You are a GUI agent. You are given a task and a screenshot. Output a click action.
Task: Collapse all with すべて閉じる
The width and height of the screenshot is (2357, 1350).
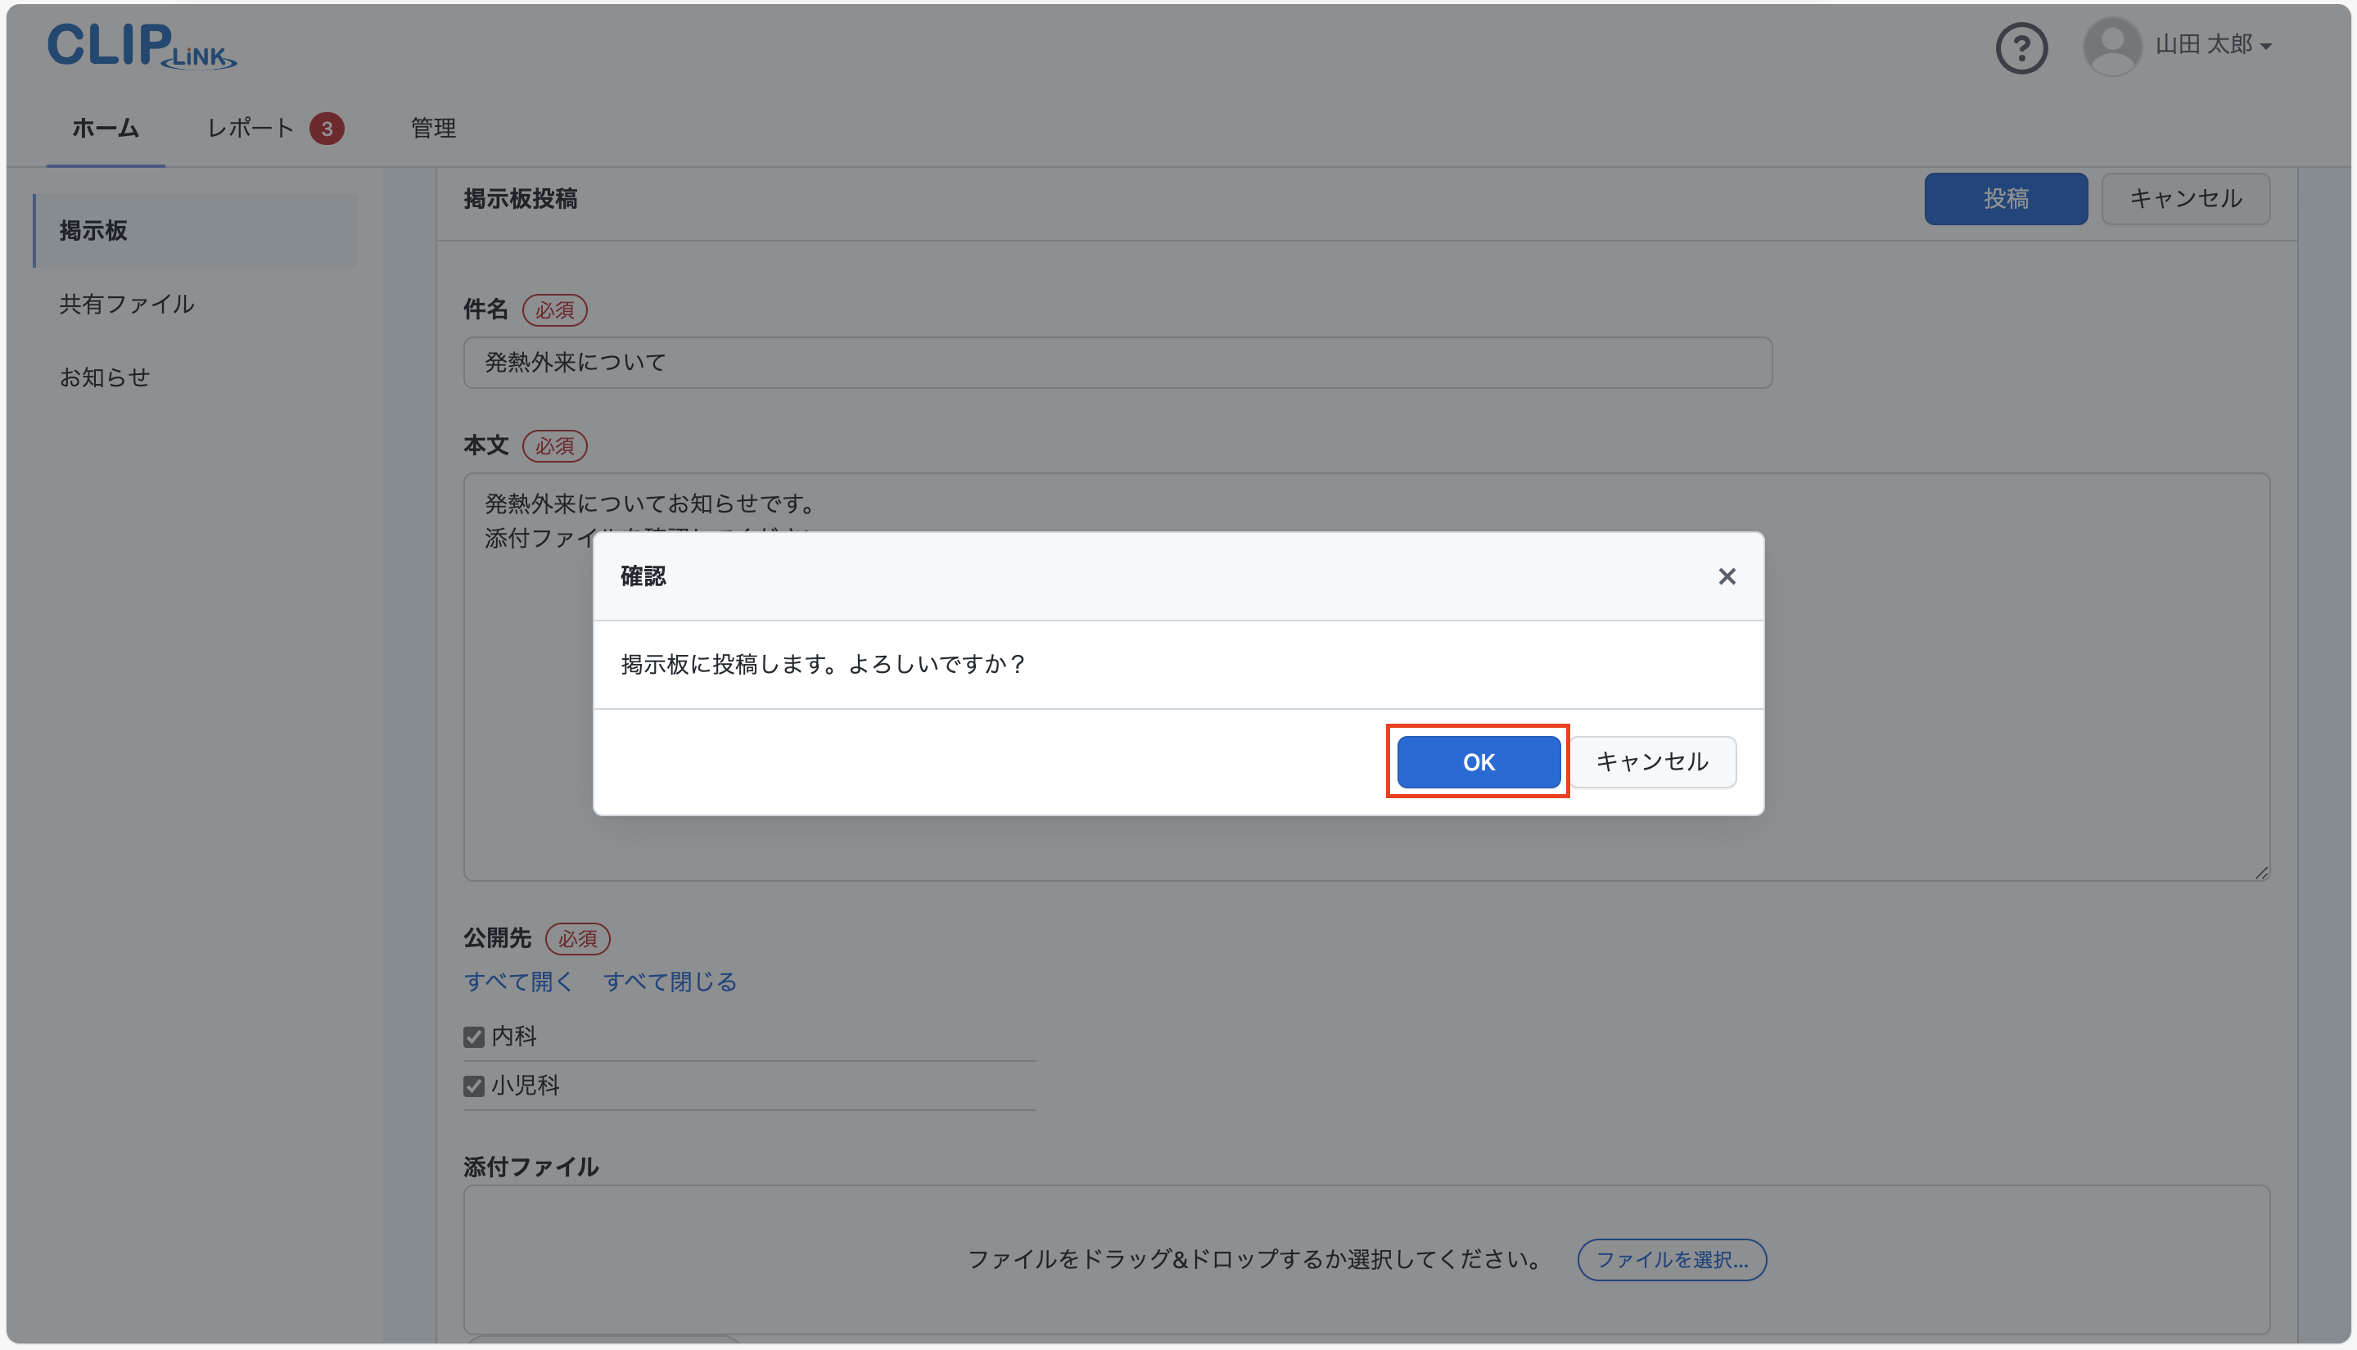pyautogui.click(x=670, y=981)
